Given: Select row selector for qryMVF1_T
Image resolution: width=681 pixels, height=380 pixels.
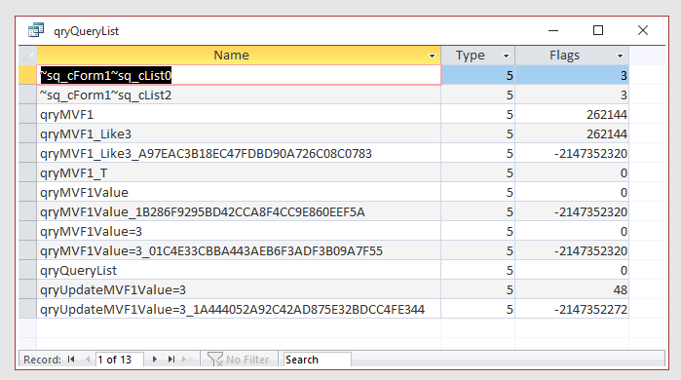Looking at the screenshot, I should (28, 172).
